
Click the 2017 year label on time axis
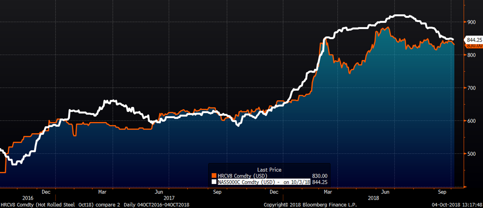169,198
